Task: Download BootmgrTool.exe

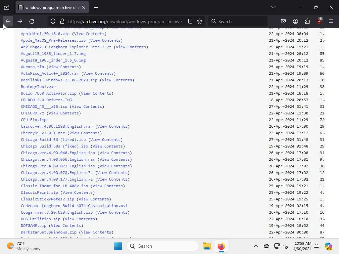Action: pos(38,87)
